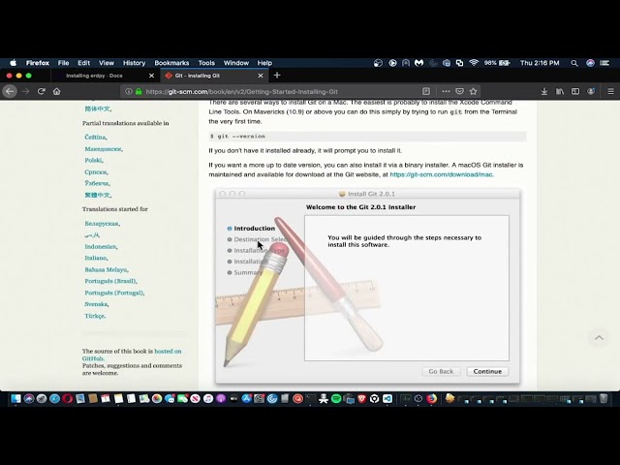Screen dimensions: 620x465
Task: Click the battery status indicator
Action: click(497, 63)
